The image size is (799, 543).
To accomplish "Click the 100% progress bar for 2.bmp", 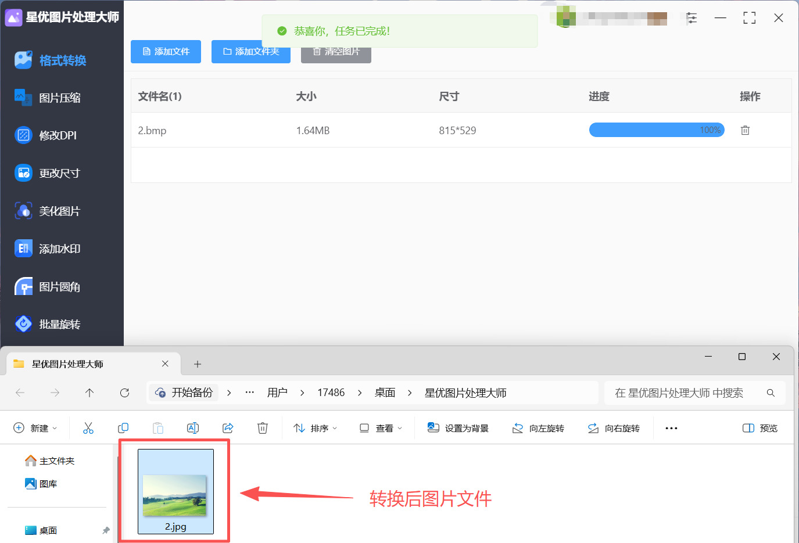I will pyautogui.click(x=657, y=130).
